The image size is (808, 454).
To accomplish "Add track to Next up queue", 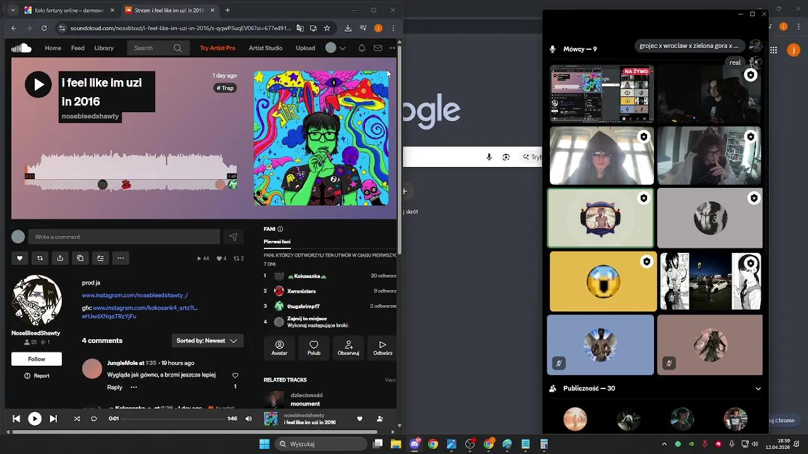I will (x=100, y=258).
